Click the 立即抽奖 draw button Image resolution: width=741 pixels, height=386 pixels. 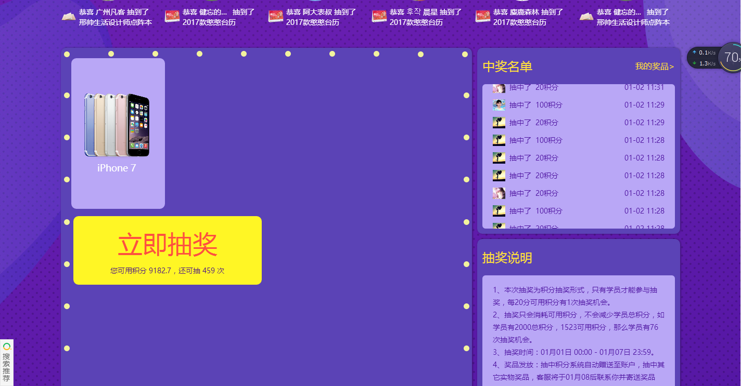click(167, 245)
